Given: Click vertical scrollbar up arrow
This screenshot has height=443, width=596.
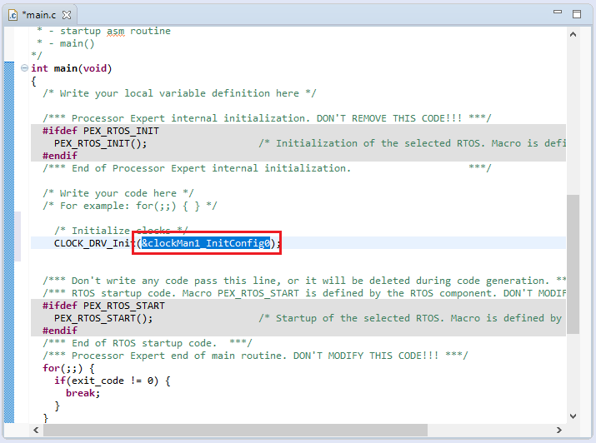Looking at the screenshot, I should click(x=573, y=34).
